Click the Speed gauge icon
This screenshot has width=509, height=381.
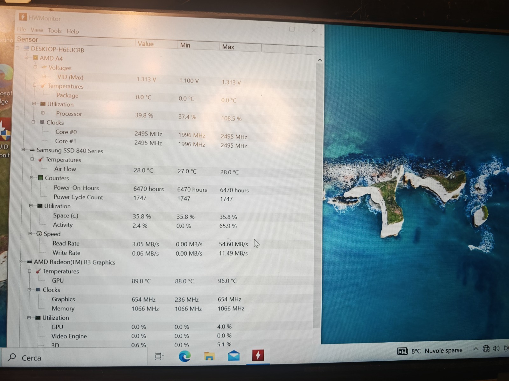pos(39,234)
